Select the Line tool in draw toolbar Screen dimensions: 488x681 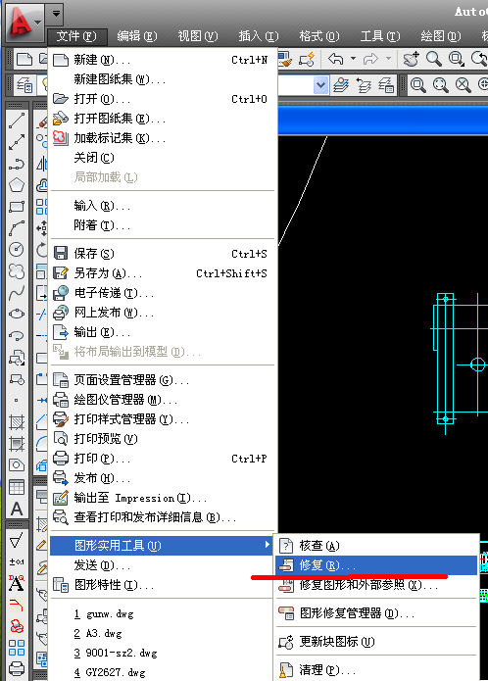[x=17, y=121]
